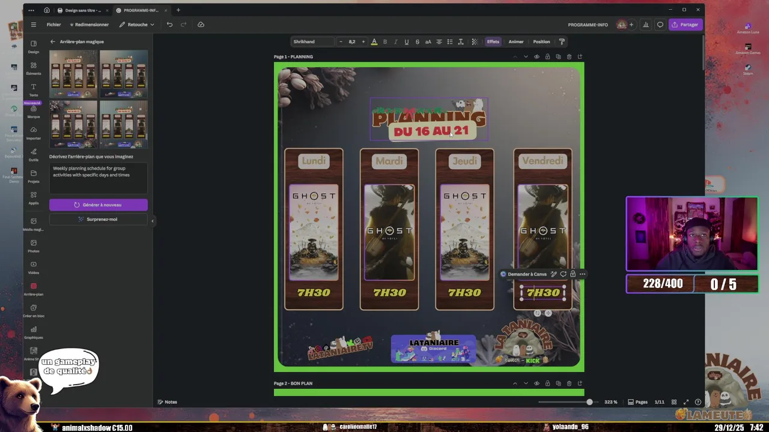Click the Surprenez-moi button
The width and height of the screenshot is (769, 432).
pyautogui.click(x=99, y=219)
